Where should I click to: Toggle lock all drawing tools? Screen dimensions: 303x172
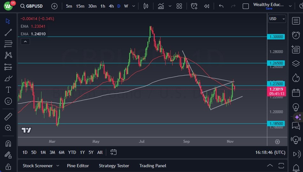8,167
